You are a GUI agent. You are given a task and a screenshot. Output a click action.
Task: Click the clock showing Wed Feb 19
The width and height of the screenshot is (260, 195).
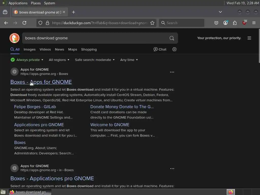[242, 3]
